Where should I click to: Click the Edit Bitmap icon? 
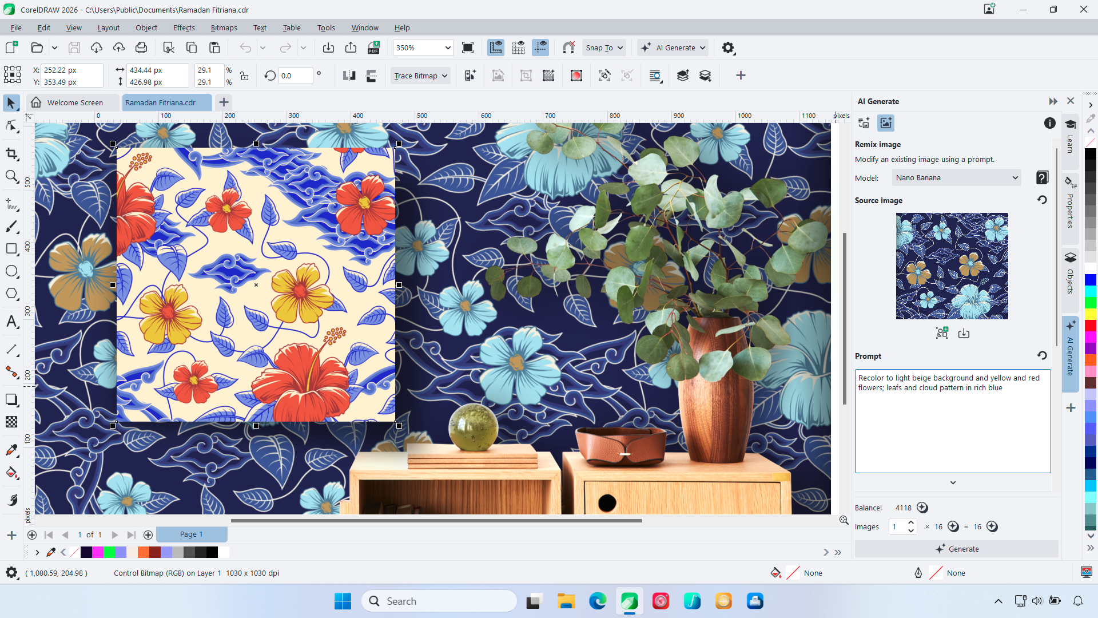(x=498, y=75)
